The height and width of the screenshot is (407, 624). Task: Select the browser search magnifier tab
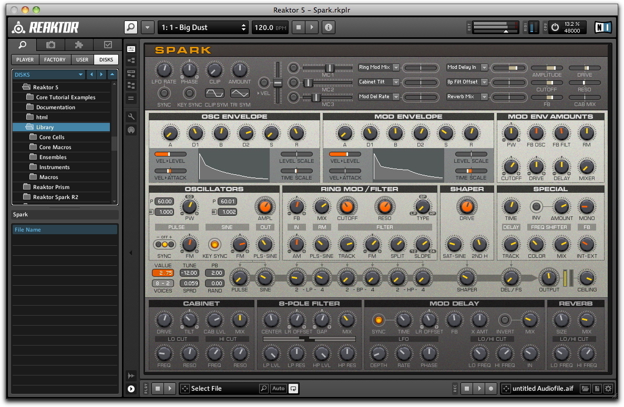coord(23,45)
